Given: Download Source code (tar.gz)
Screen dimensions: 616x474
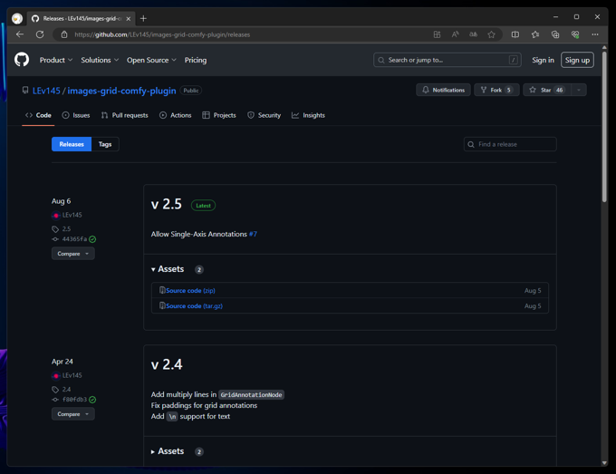Looking at the screenshot, I should click(x=194, y=305).
